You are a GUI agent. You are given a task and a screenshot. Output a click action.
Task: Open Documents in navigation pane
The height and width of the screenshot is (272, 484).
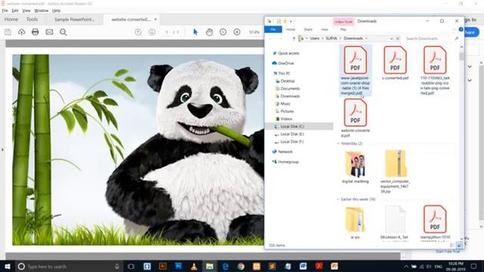click(x=290, y=88)
